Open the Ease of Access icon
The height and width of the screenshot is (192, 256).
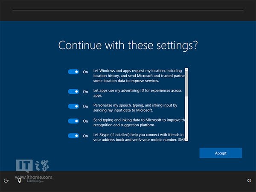coord(6,180)
